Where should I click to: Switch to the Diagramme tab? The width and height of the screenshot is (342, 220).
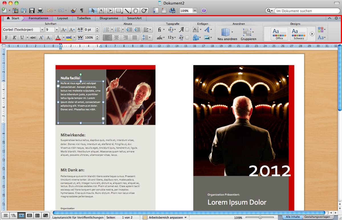coord(109,18)
